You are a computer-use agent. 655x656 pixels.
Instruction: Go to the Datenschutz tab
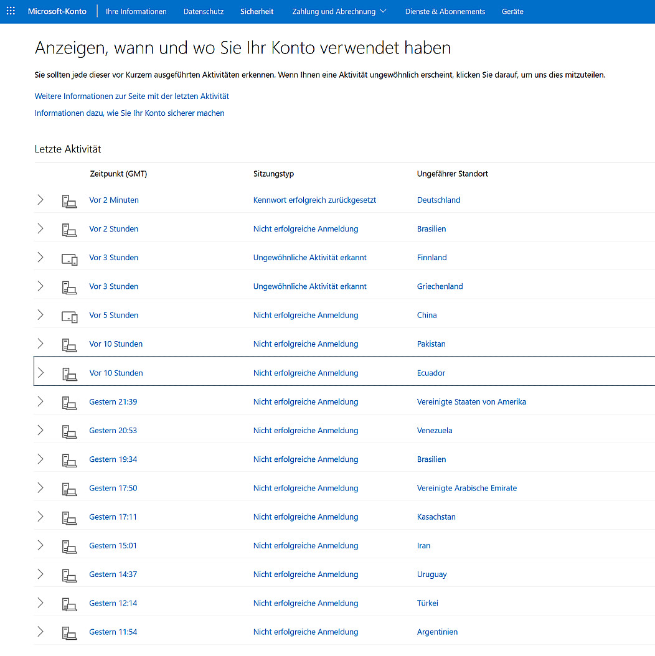click(x=204, y=11)
